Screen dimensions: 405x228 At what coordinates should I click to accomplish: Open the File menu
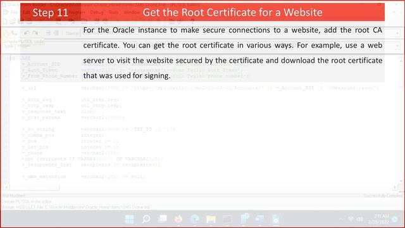pyautogui.click(x=14, y=12)
